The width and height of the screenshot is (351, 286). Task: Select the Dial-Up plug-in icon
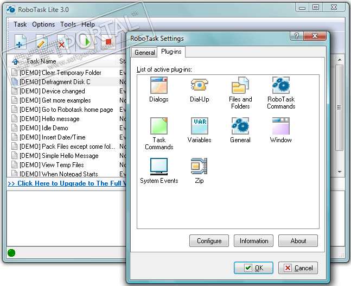(x=199, y=85)
